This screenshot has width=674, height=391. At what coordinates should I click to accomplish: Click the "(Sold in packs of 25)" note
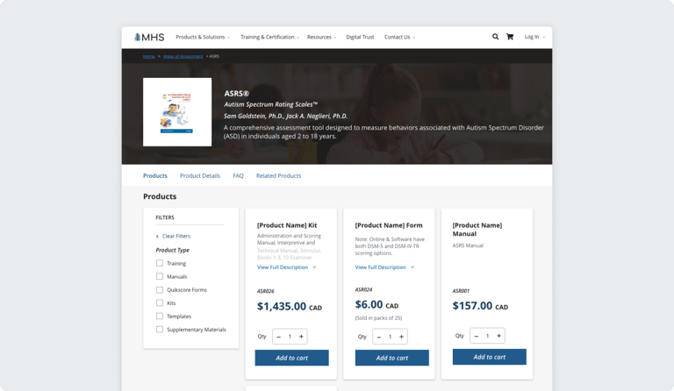tap(378, 318)
